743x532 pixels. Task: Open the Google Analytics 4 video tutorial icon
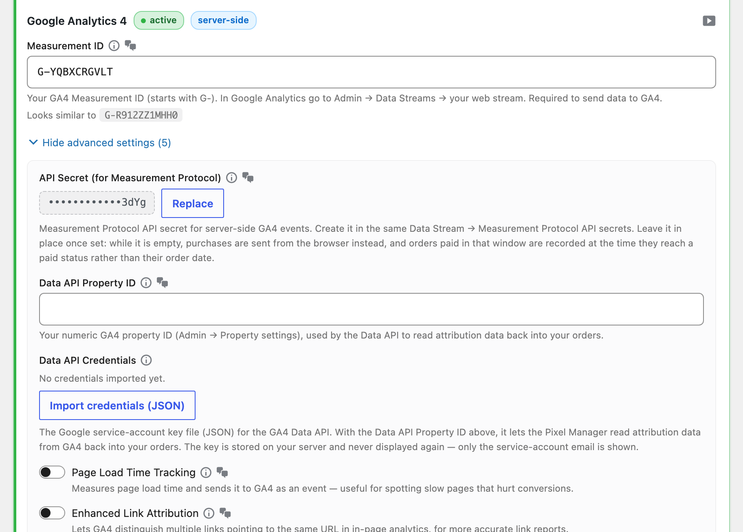(x=709, y=21)
